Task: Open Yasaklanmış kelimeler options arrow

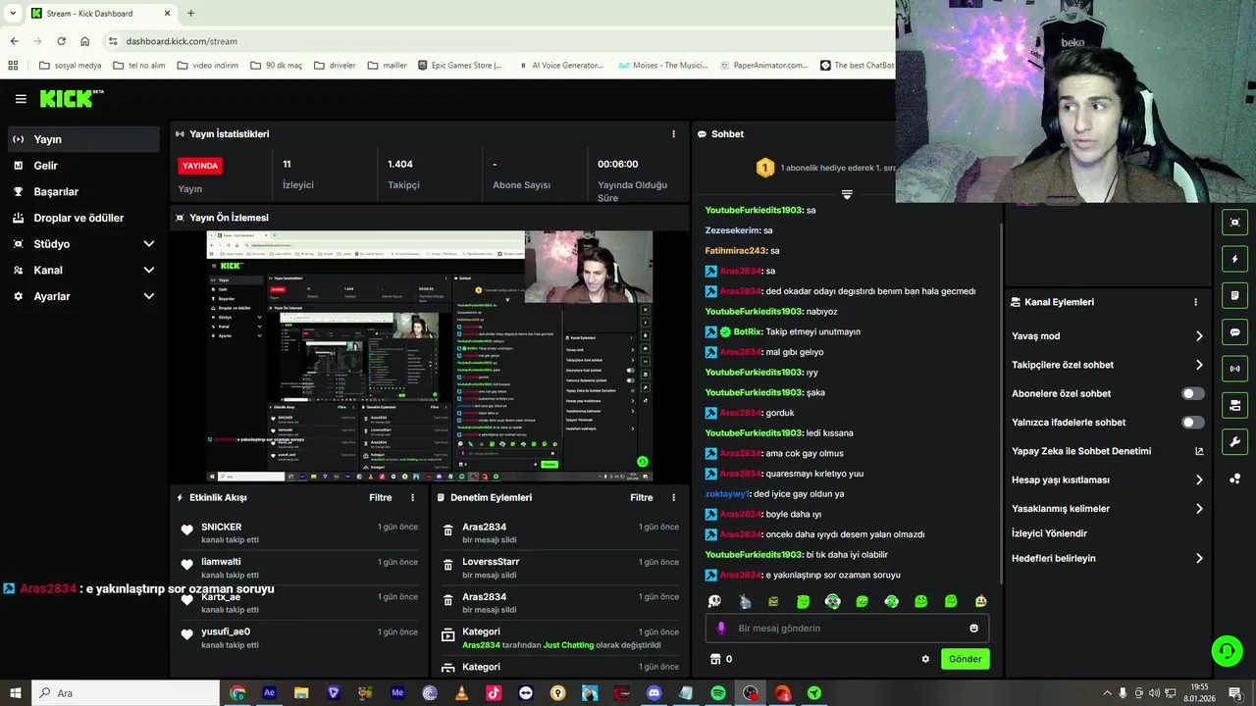Action: (x=1199, y=509)
